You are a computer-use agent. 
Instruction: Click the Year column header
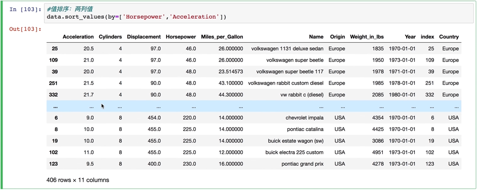(x=410, y=37)
